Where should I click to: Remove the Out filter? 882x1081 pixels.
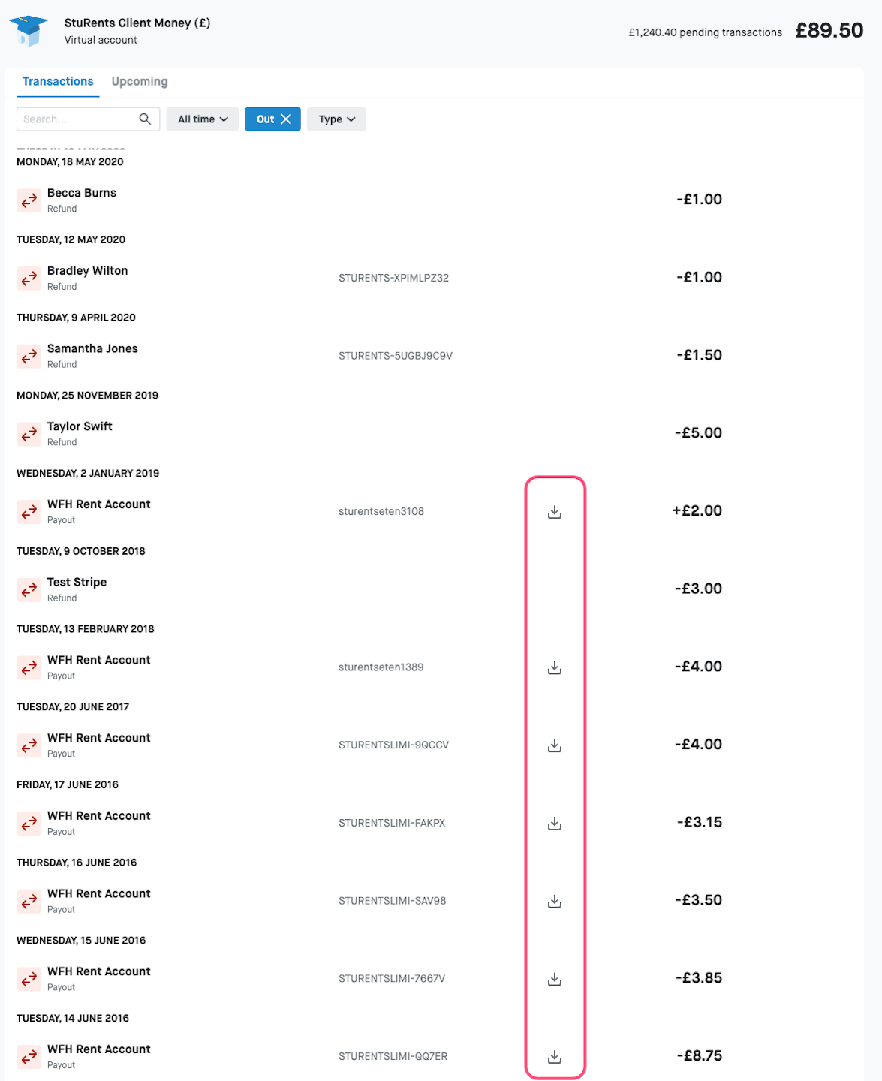(286, 119)
